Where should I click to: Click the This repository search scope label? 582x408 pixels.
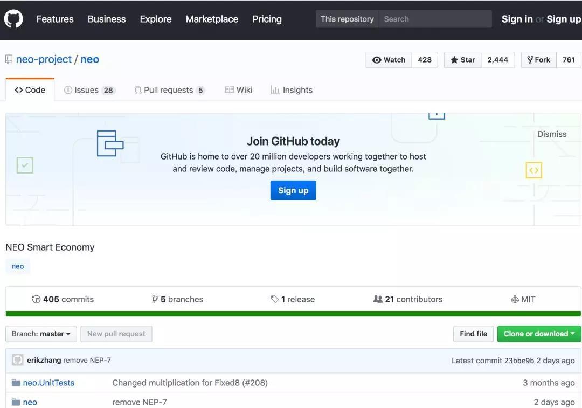click(x=347, y=19)
